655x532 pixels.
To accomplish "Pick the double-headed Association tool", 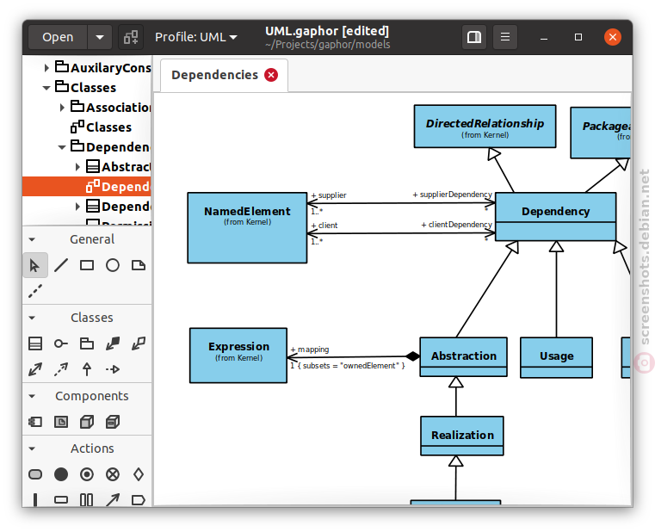I will (35, 369).
